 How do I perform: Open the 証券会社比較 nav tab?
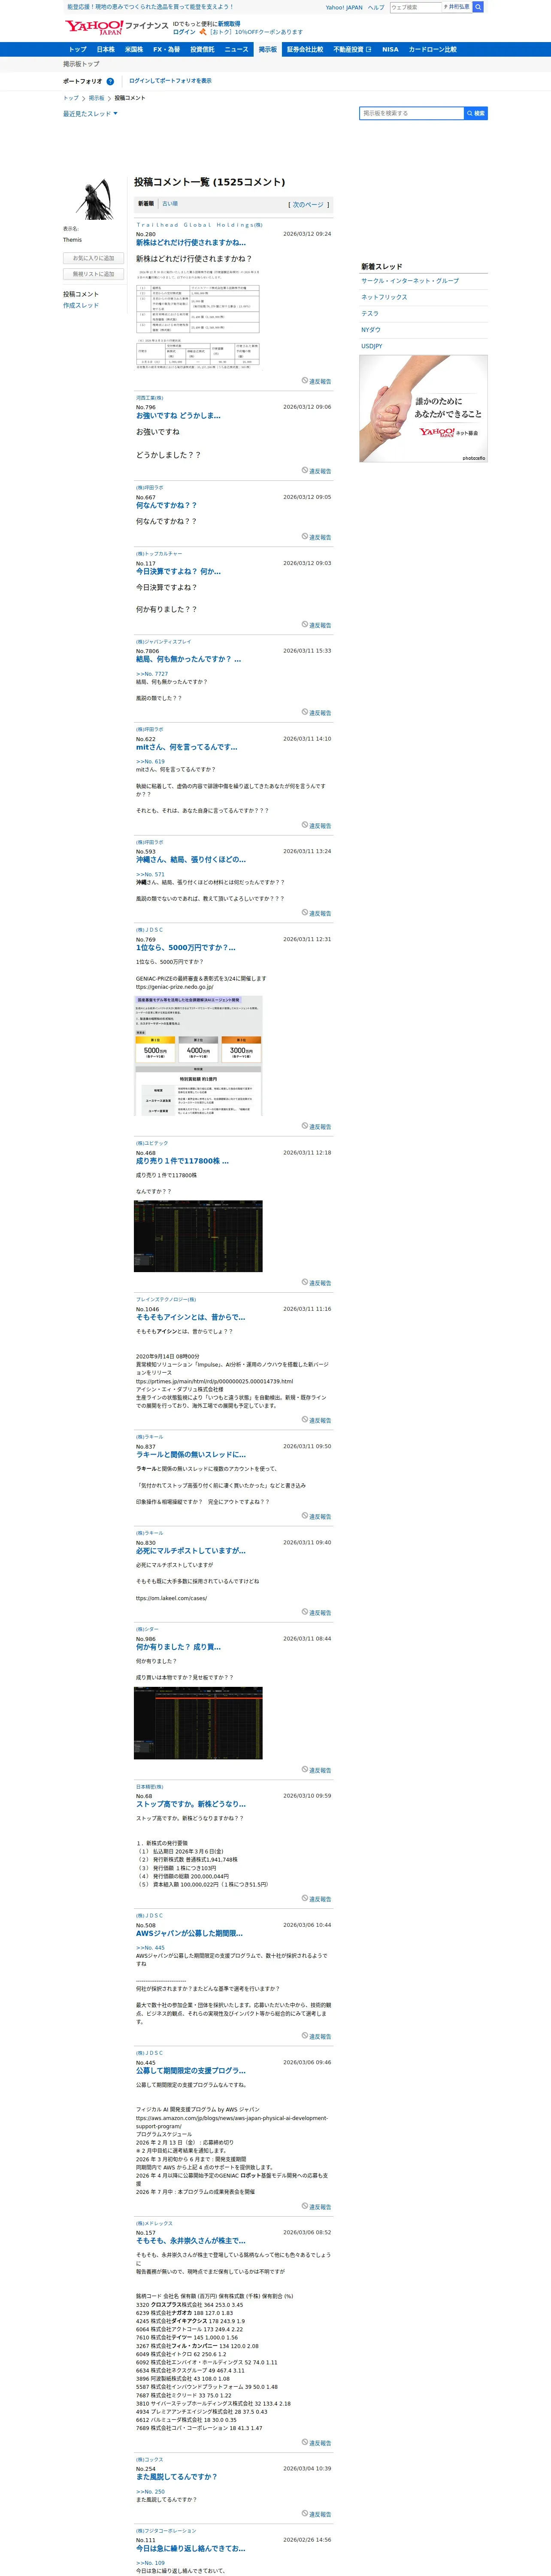305,49
